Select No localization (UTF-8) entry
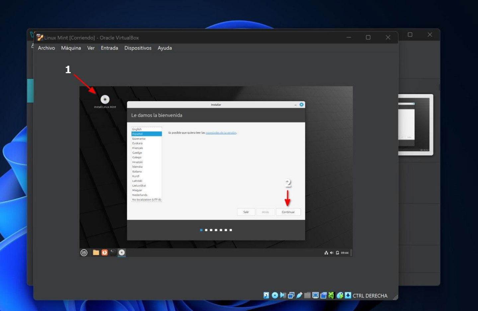This screenshot has width=478, height=311. pos(147,199)
